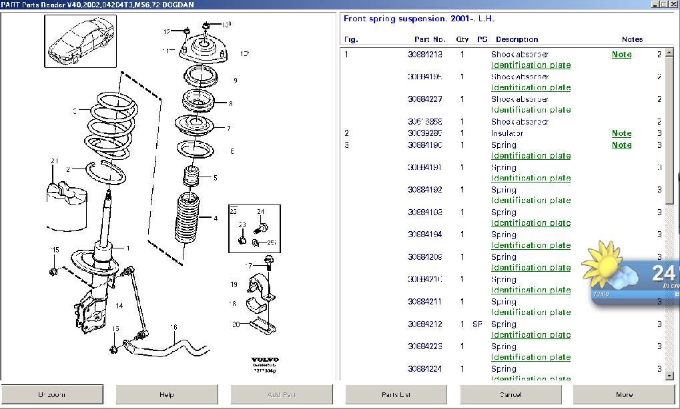
Task: Select the coil spring in the diagram
Action: point(105,125)
